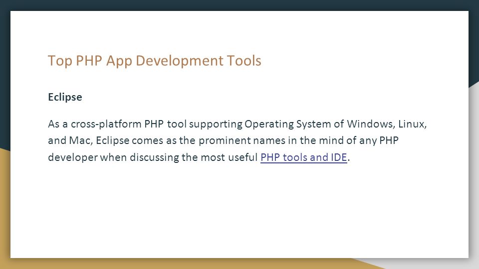
Task: Select the "Top PHP App Development Tools" slide title
Action: [155, 61]
